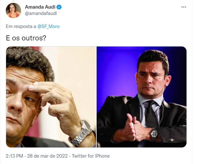The image size is (198, 164).
Task: Click the 2:13 PM timestamp
Action: pos(14,156)
